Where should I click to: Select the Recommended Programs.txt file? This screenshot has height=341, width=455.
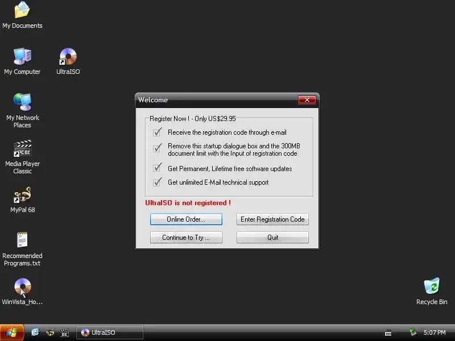(x=22, y=249)
